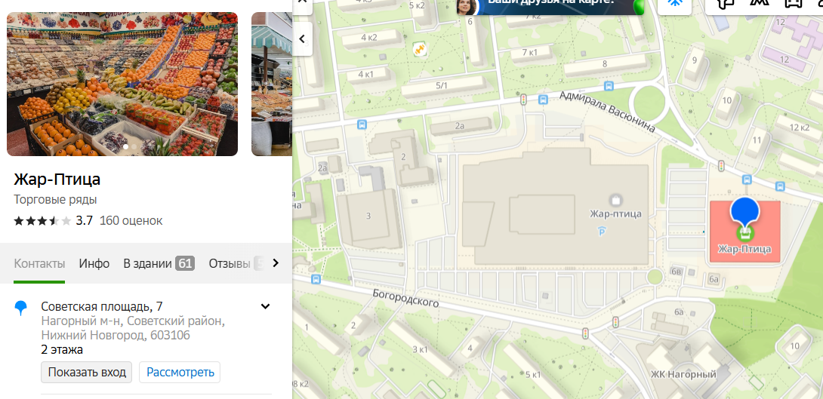Select bus stop icon on Богородского street
Screen dimensions: 823x399
316,279
